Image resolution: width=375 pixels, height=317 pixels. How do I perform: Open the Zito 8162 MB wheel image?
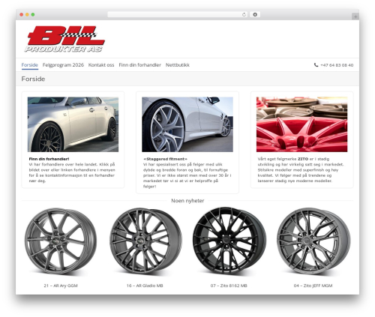pos(229,241)
